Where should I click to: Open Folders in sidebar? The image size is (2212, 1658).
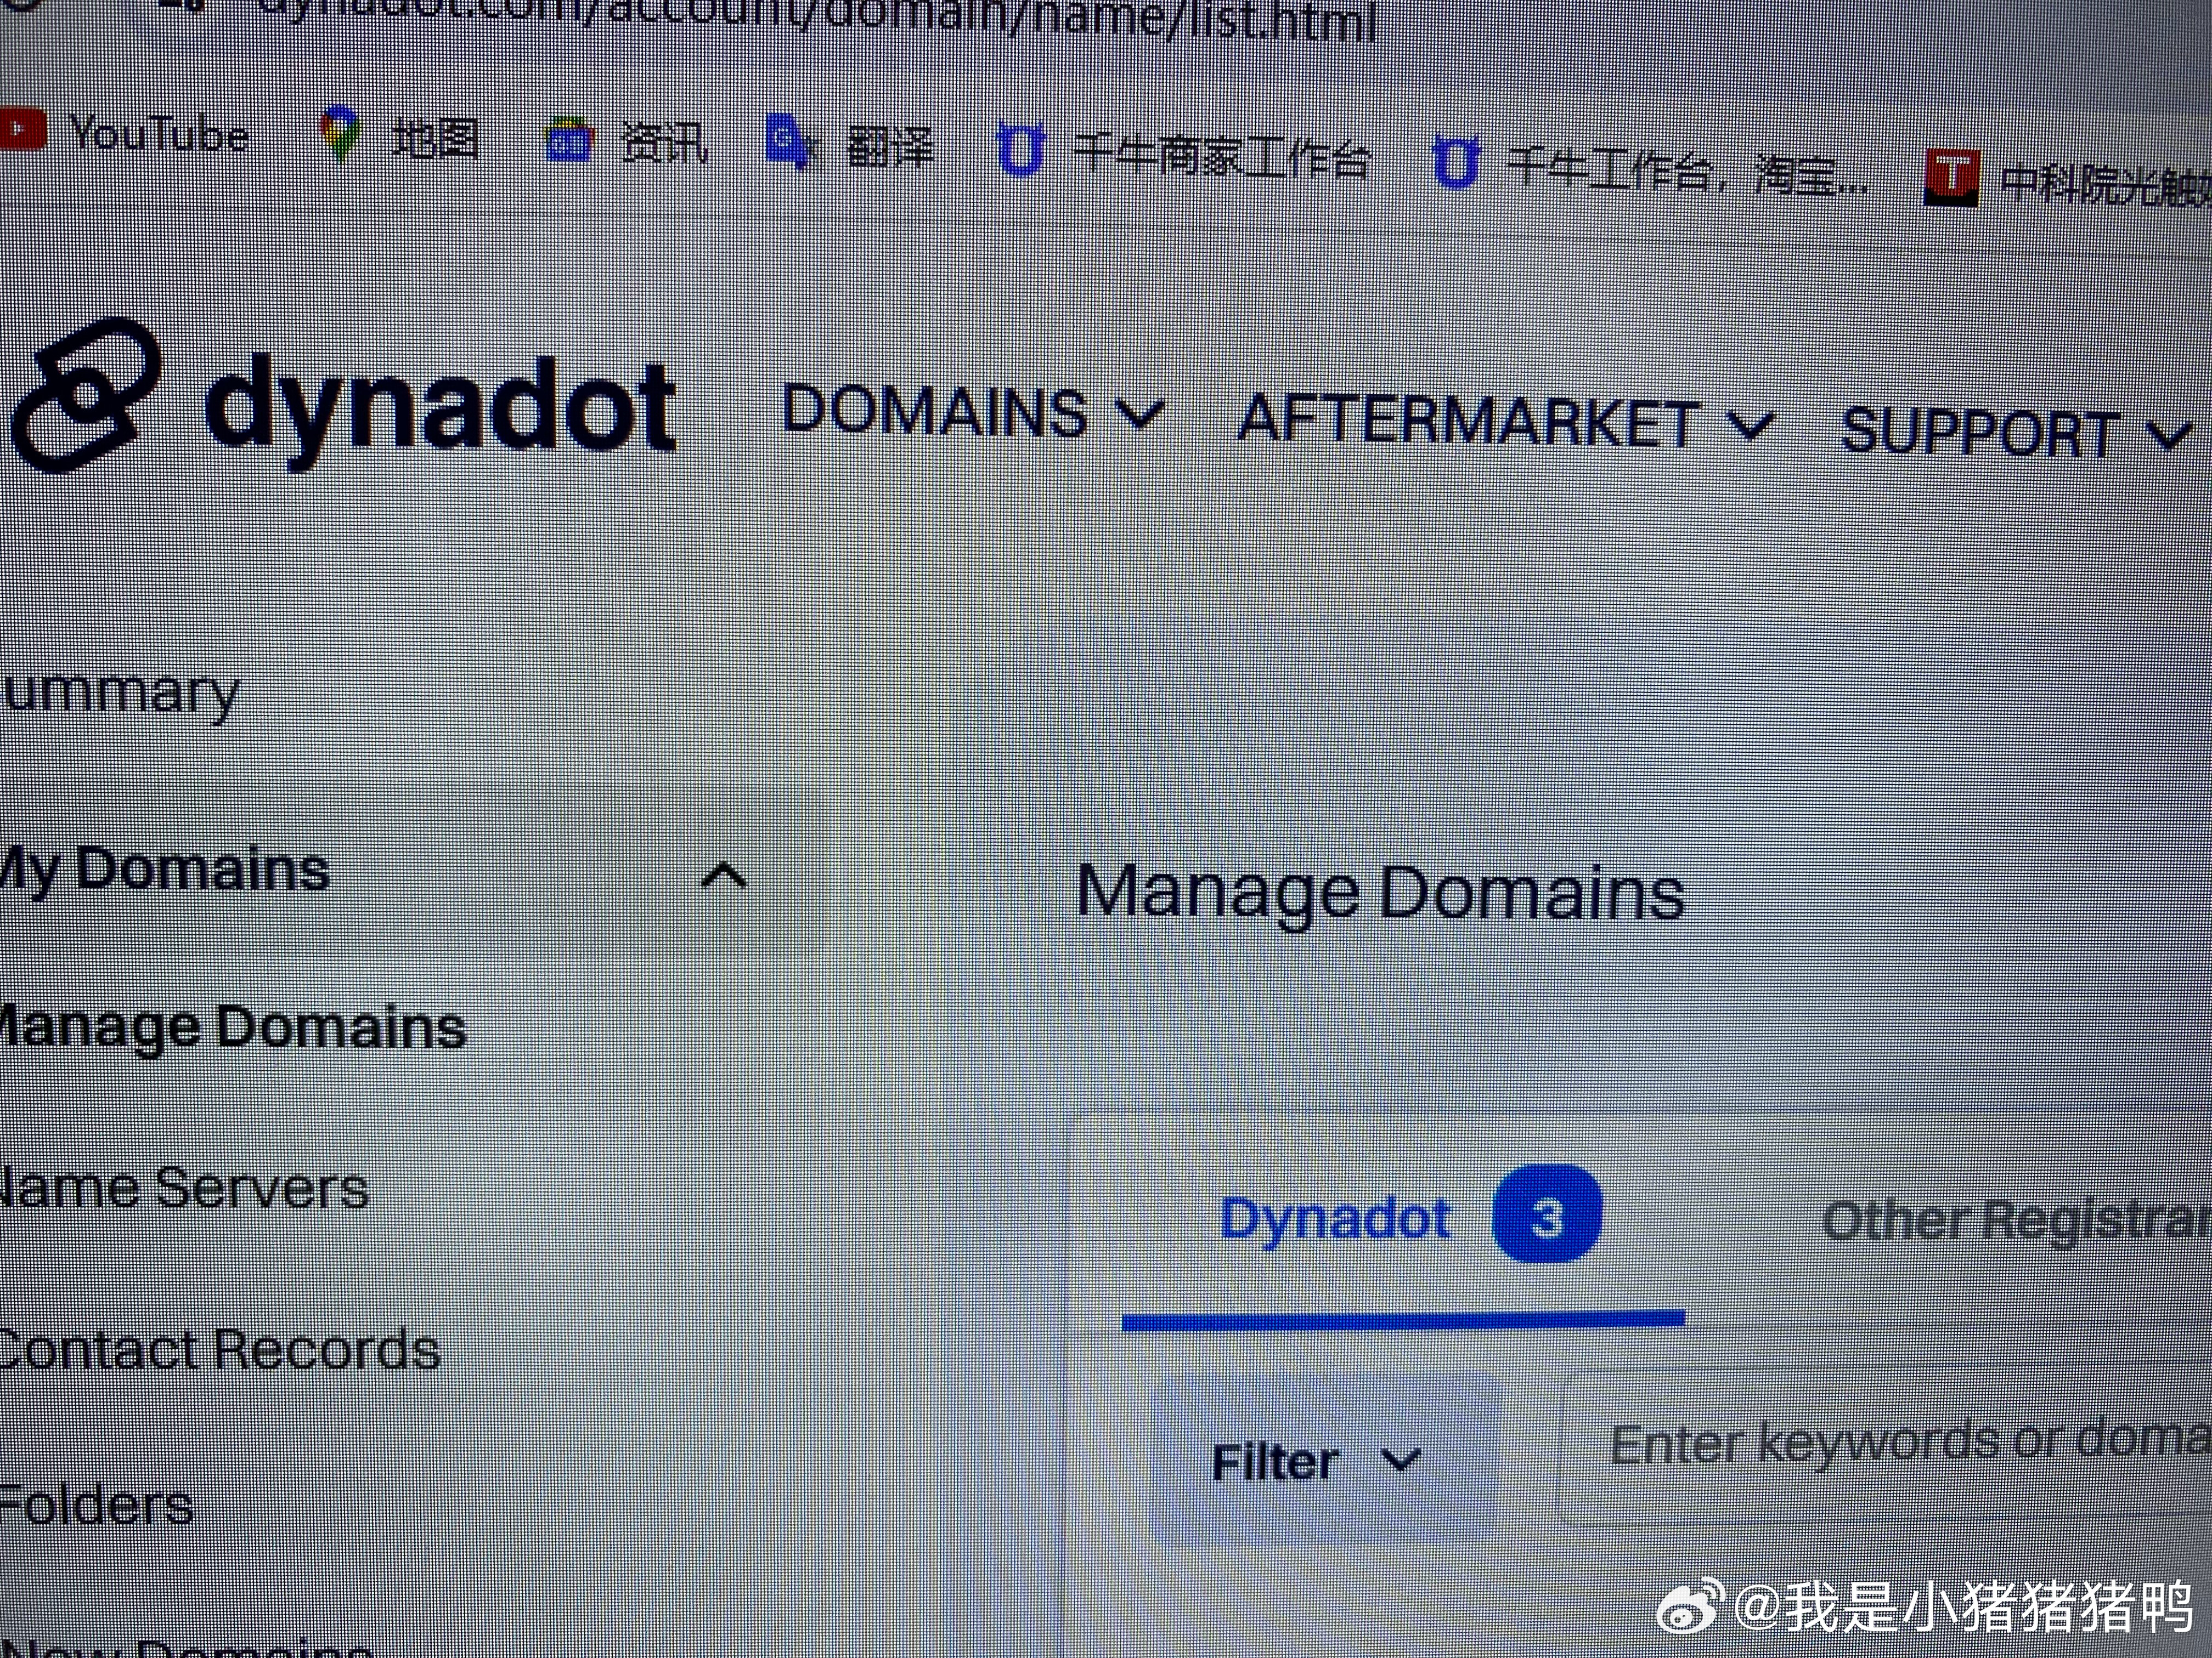click(x=96, y=1505)
